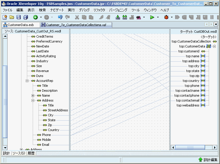
Task: Click the Pause debugger icon
Action: (x=212, y=17)
